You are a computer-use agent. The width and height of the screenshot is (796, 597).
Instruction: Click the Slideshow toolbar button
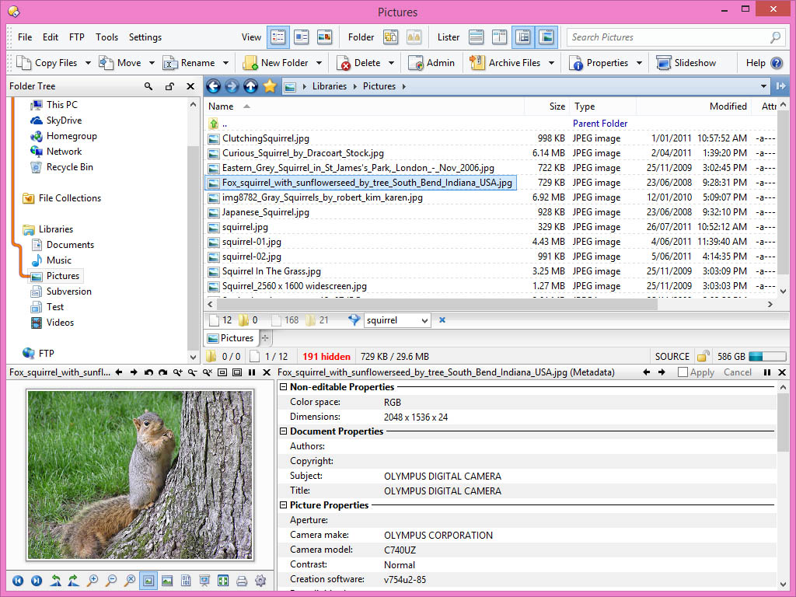[686, 63]
